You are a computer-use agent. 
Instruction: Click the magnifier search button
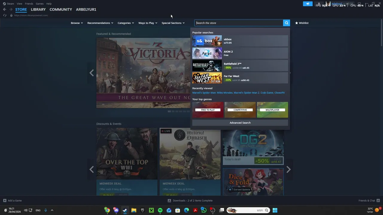pos(286,23)
